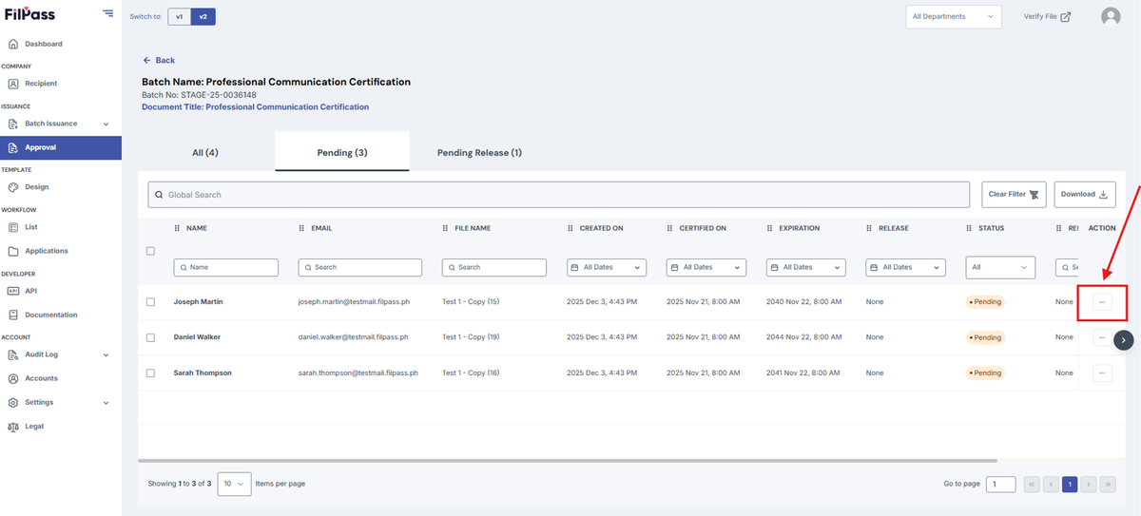
Task: Toggle the select-all checkbox in the table header
Action: [x=150, y=251]
